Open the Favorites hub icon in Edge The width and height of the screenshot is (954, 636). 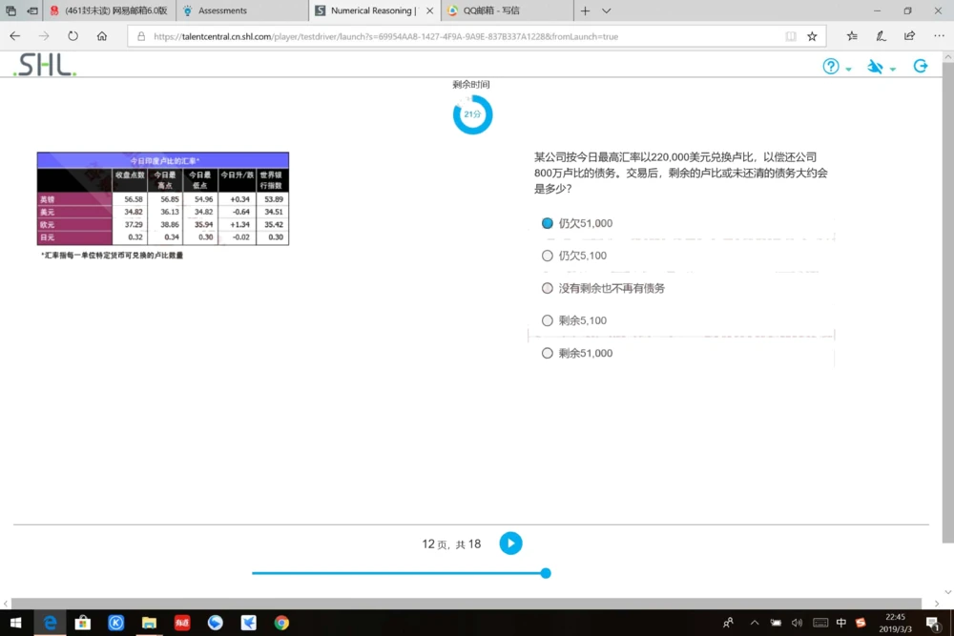click(x=851, y=36)
